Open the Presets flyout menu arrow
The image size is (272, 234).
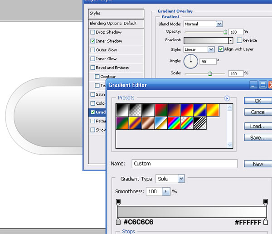[227, 98]
